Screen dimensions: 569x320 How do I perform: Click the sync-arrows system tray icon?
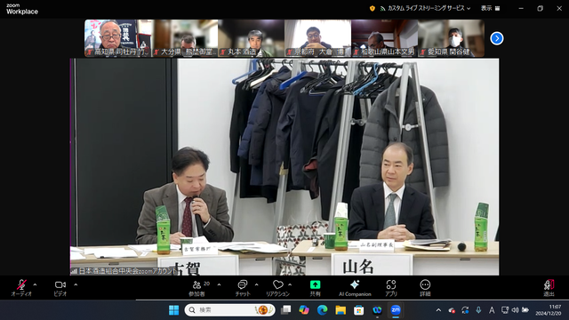tap(465, 310)
